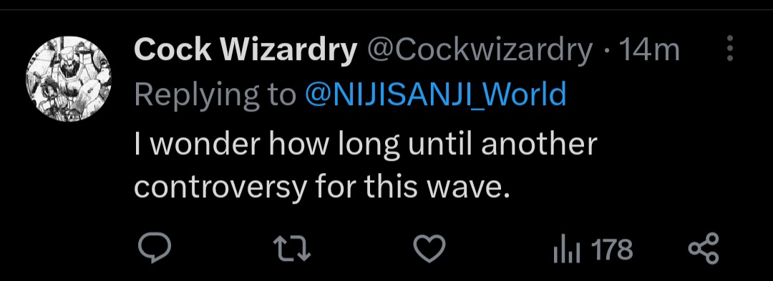Open the tweet text about another controversy
Image resolution: width=773 pixels, height=281 pixels.
point(365,165)
